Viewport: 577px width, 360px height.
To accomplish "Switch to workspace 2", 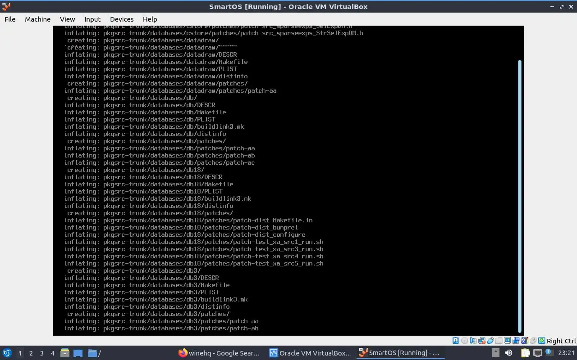I will [31, 353].
